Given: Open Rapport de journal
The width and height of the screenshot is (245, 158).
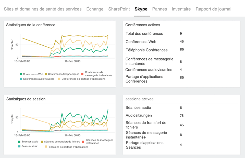Looking at the screenshot, I should [x=213, y=9].
